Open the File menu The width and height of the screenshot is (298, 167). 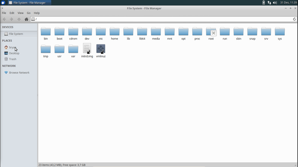4,13
